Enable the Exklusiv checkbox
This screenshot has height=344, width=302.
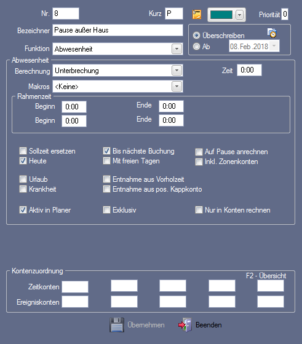coord(106,210)
